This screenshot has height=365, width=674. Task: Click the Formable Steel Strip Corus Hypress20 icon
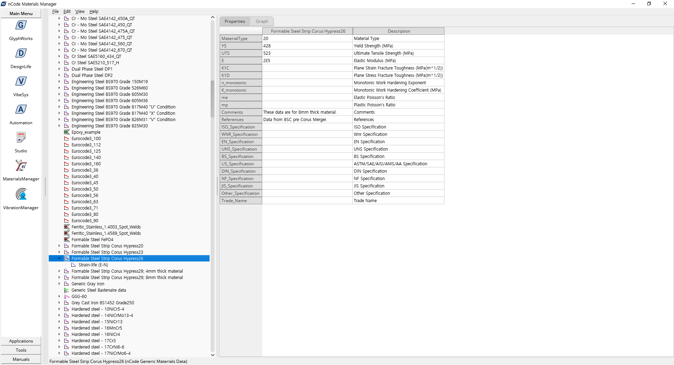pos(67,246)
